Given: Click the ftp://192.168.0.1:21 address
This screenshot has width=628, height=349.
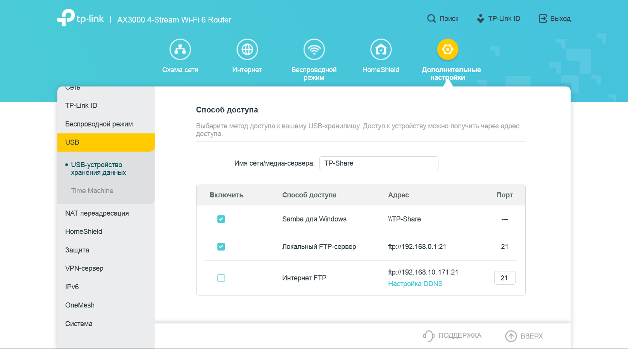Looking at the screenshot, I should 417,247.
